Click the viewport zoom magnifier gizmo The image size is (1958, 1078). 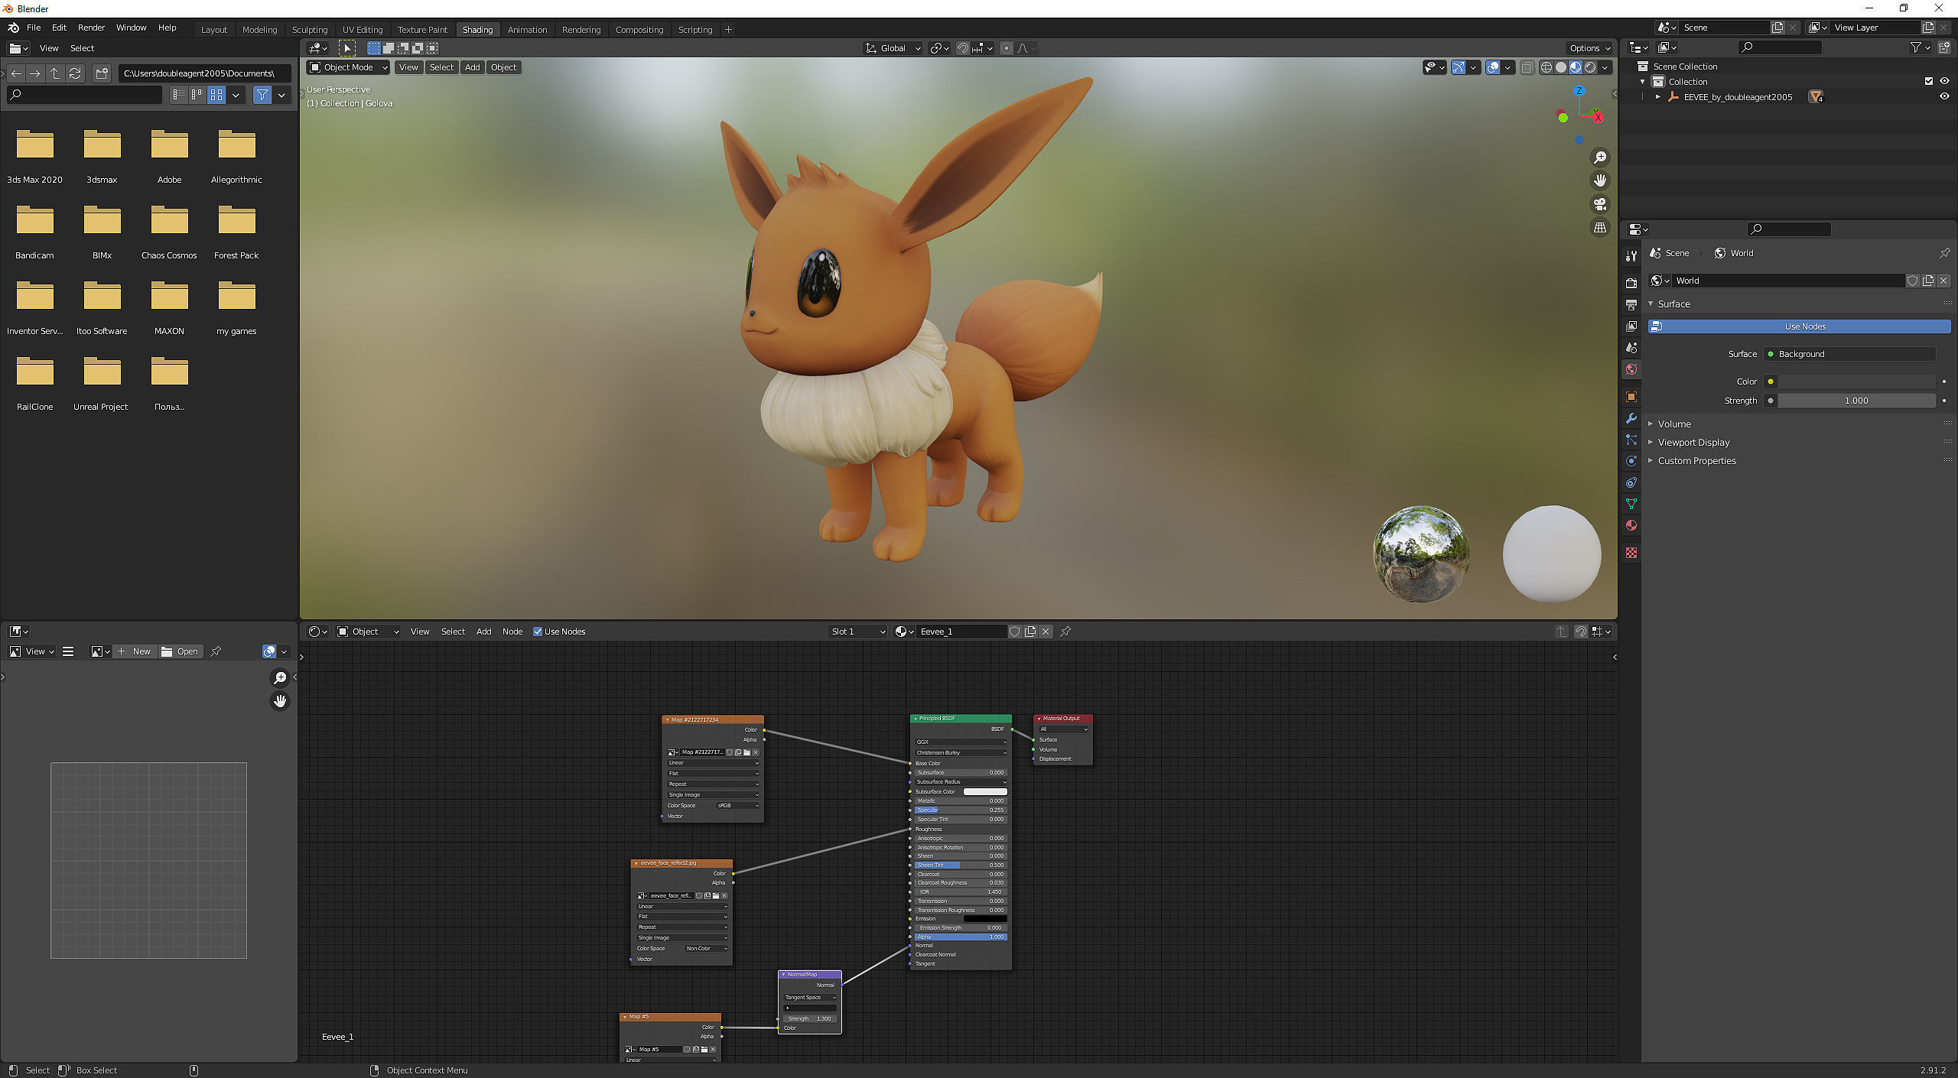[x=1599, y=157]
